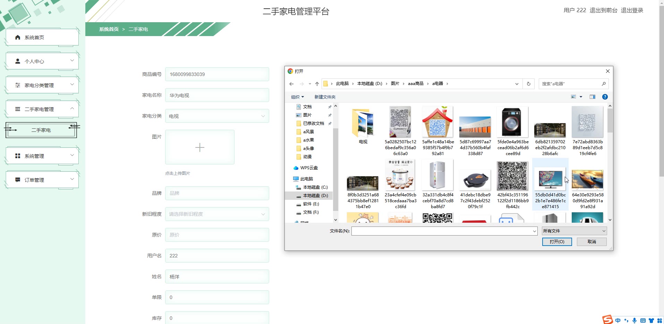Select 本地磁盘 (C:) in navigation tree
This screenshot has width=664, height=324.
(x=315, y=187)
